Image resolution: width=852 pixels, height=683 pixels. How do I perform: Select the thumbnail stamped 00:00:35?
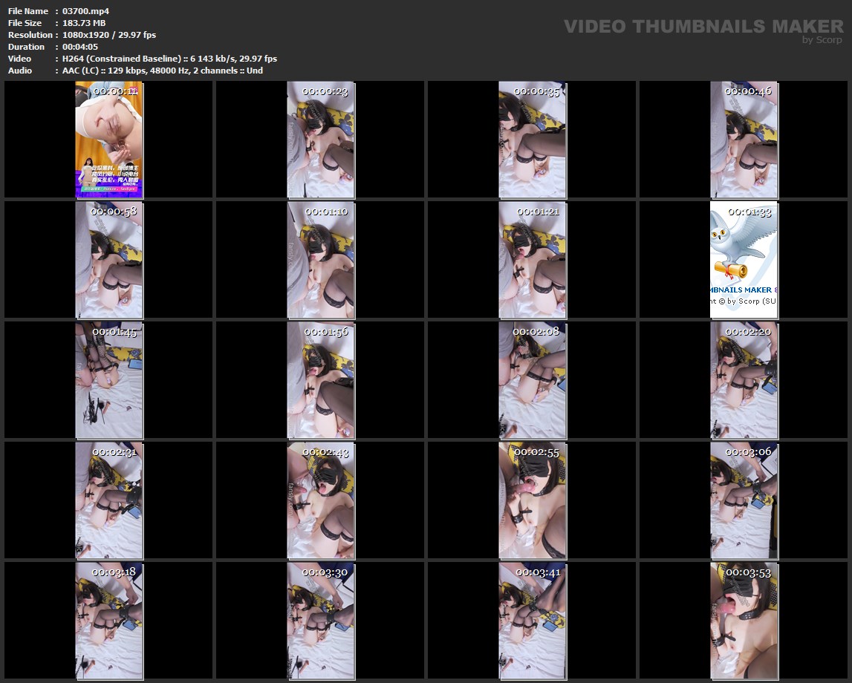[533, 140]
